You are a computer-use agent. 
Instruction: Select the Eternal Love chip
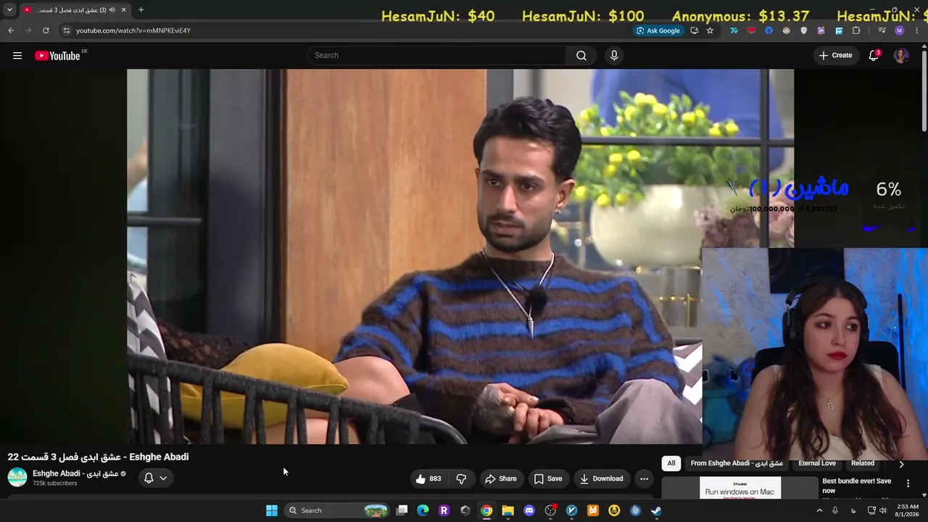tap(817, 463)
